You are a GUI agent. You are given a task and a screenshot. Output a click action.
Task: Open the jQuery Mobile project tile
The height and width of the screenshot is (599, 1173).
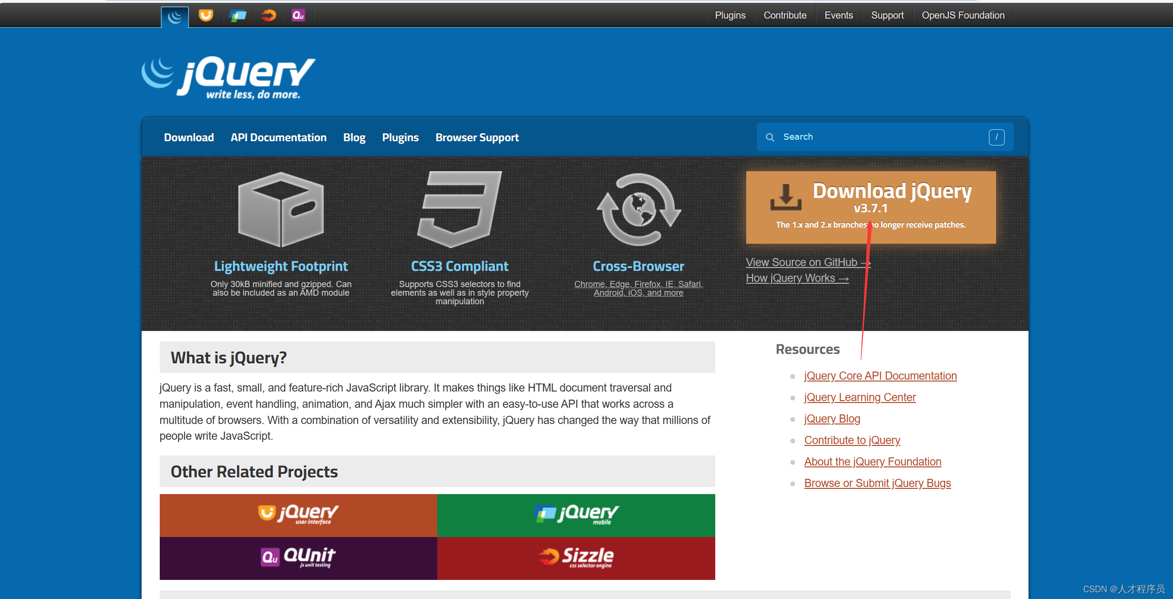[x=576, y=516]
